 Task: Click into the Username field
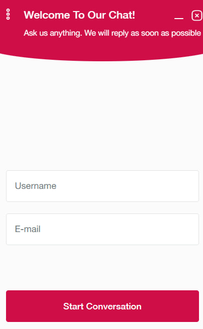click(x=103, y=186)
